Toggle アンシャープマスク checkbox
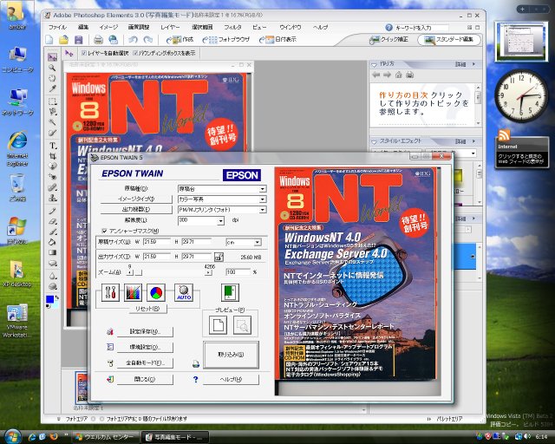The height and width of the screenshot is (444, 555). (104, 231)
